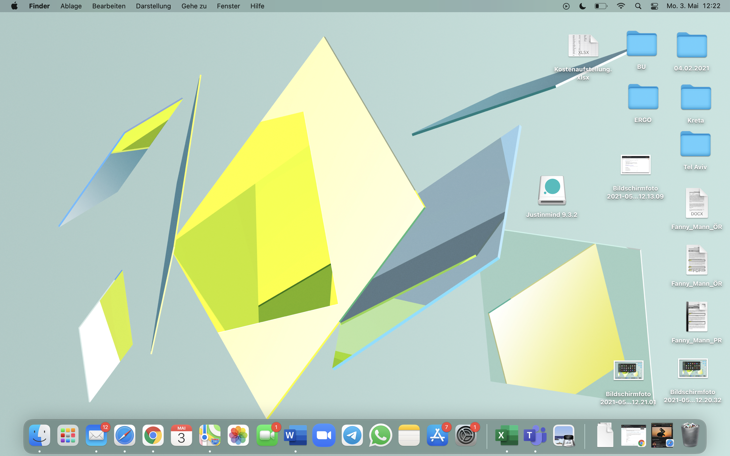730x456 pixels.
Task: Open WhatsApp from the dock
Action: pos(380,435)
